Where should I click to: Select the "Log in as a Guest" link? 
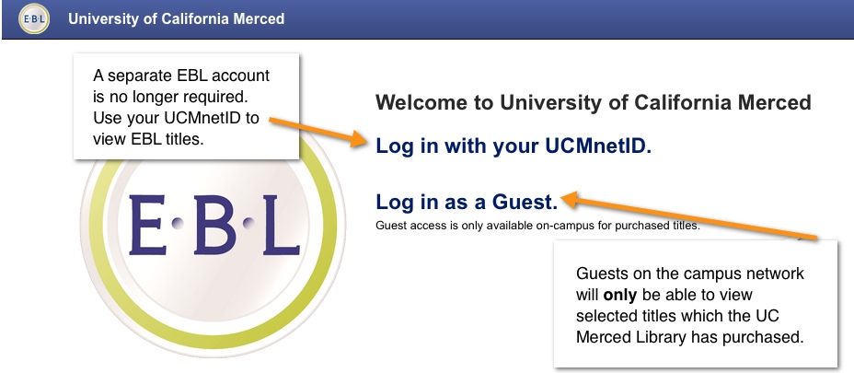point(467,202)
